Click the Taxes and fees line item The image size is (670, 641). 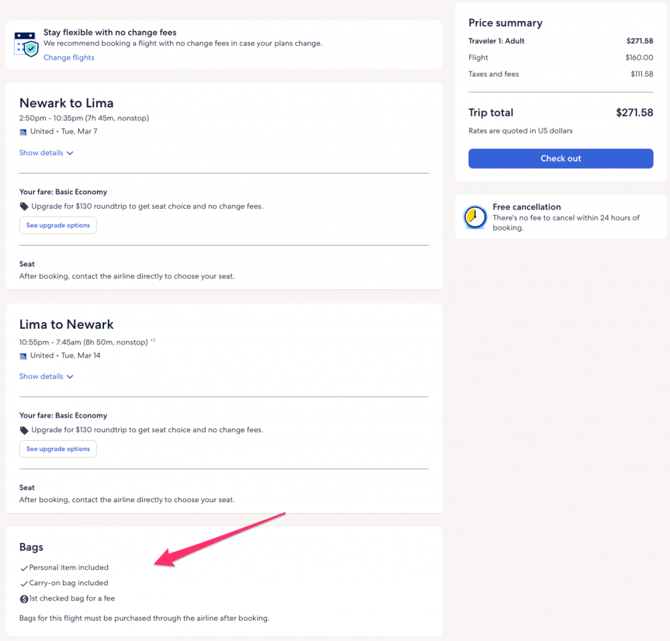click(493, 75)
